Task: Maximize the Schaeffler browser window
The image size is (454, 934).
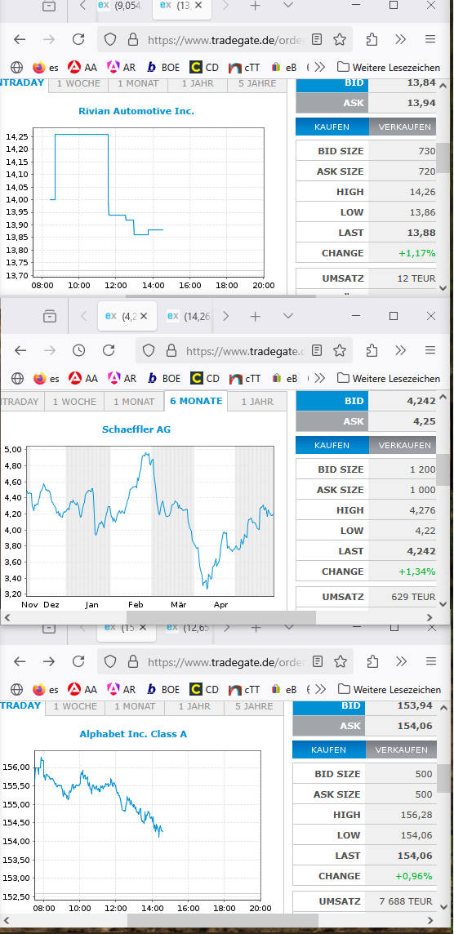Action: tap(394, 316)
